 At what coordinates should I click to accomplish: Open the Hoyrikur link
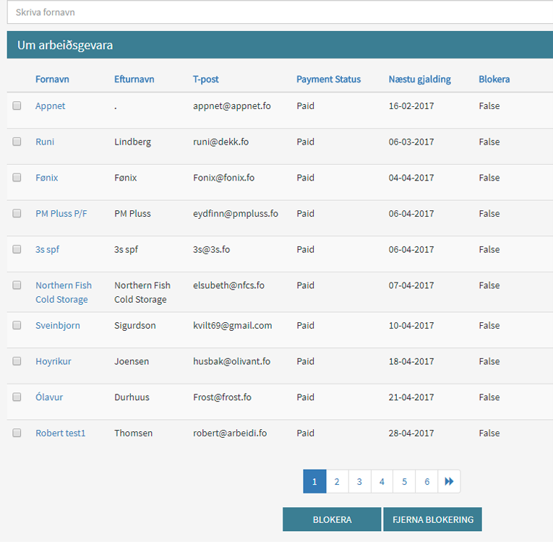point(53,361)
